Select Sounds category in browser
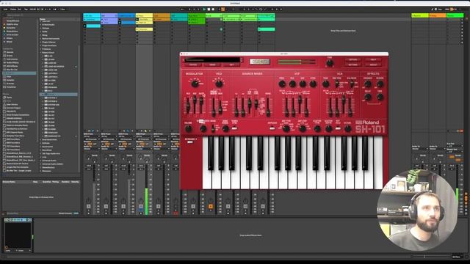This screenshot has height=264, width=470. pos(10,52)
